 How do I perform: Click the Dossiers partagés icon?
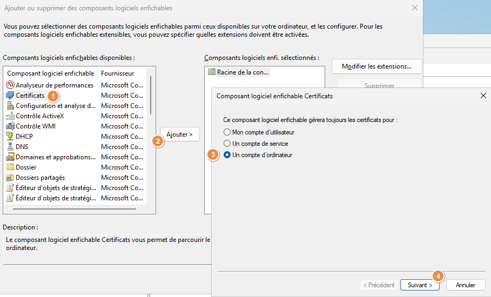pyautogui.click(x=10, y=178)
